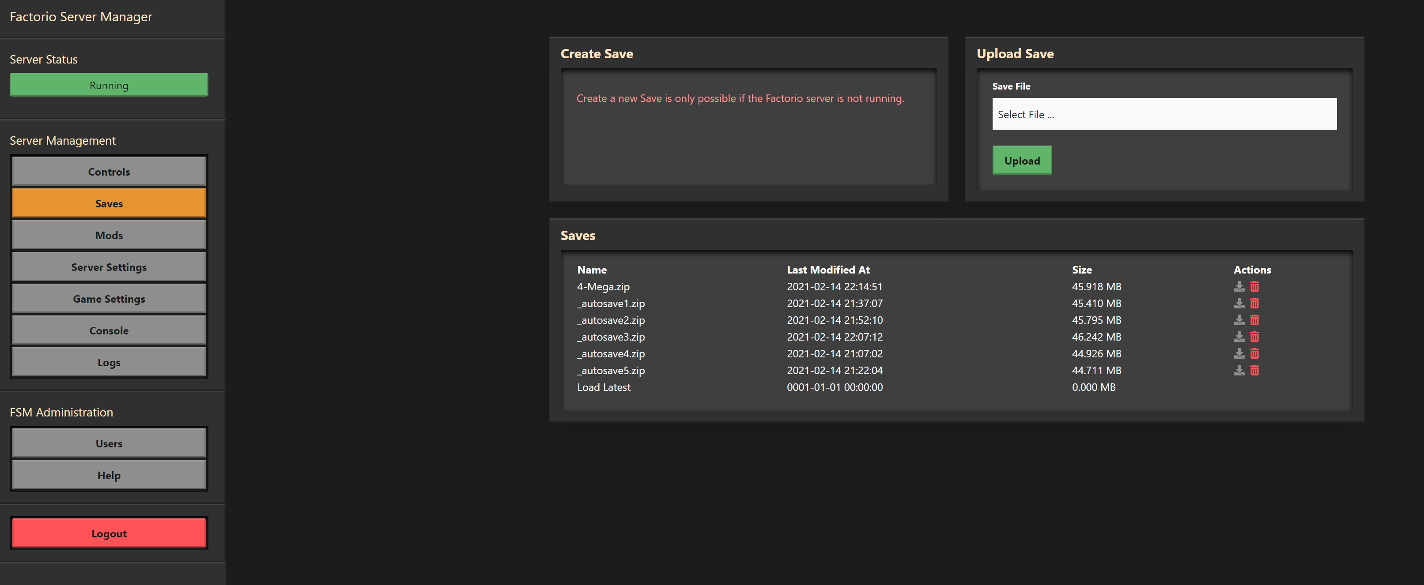1424x585 pixels.
Task: Open the Help page
Action: point(109,475)
